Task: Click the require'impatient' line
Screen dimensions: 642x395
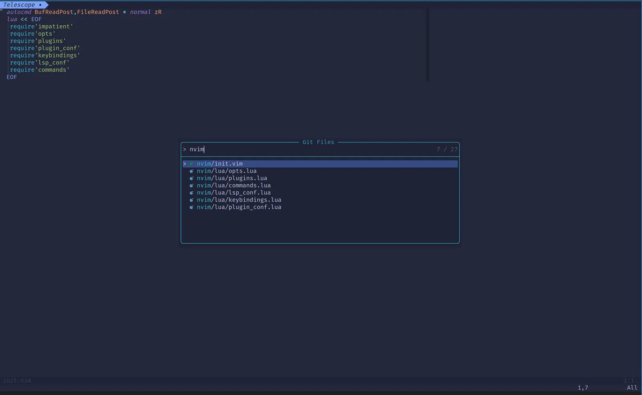Action: [41, 26]
